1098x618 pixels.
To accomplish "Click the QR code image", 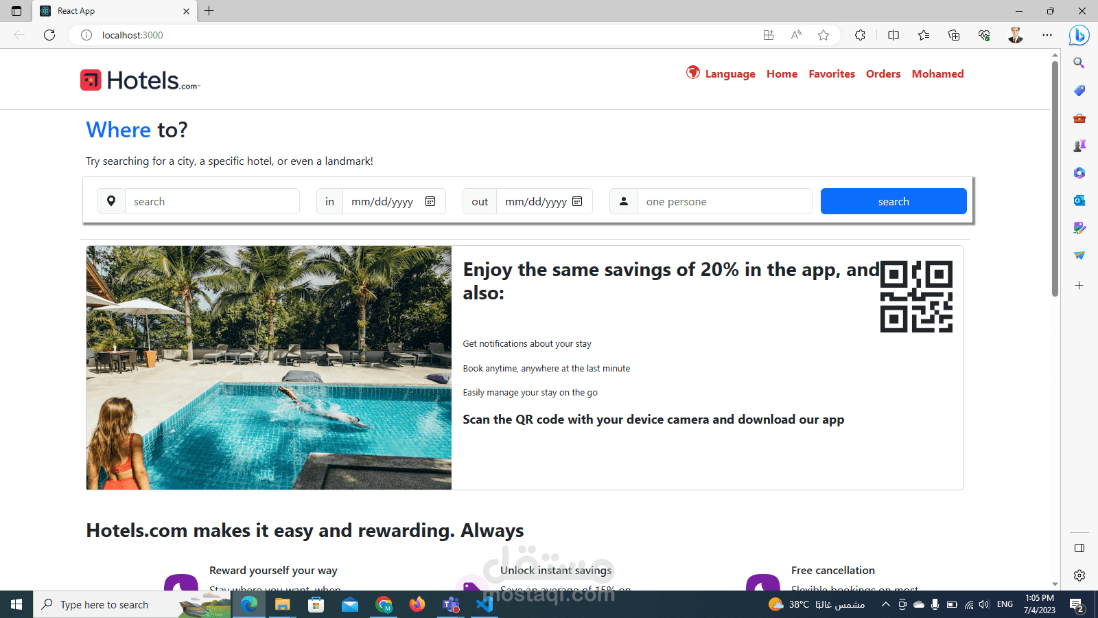I will point(916,297).
